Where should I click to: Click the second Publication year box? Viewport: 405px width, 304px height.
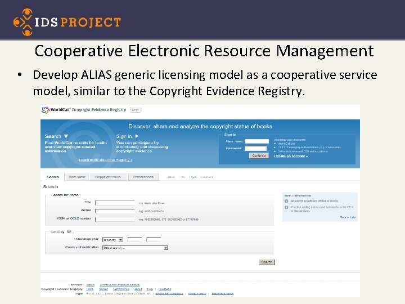[x=154, y=240]
